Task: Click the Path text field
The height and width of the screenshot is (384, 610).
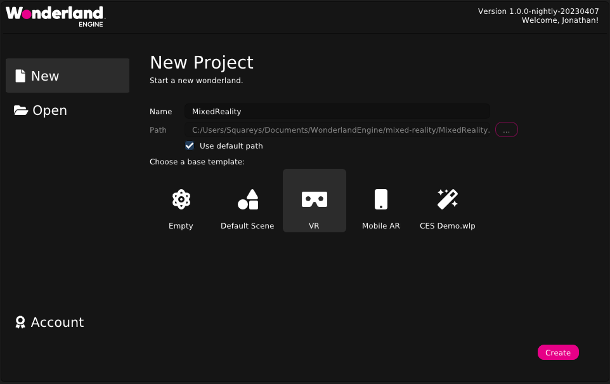Action: pyautogui.click(x=336, y=129)
